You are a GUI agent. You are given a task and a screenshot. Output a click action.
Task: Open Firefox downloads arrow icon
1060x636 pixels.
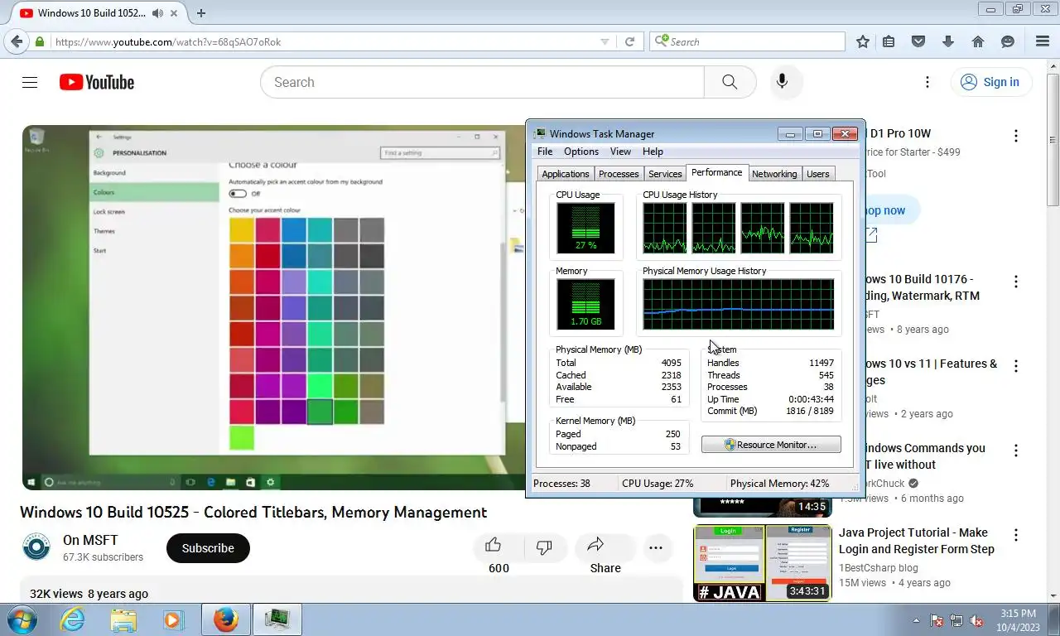948,41
